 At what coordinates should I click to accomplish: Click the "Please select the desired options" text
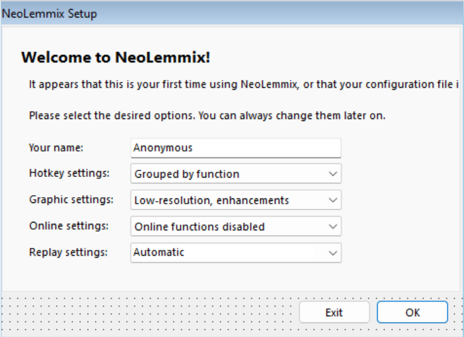(207, 116)
